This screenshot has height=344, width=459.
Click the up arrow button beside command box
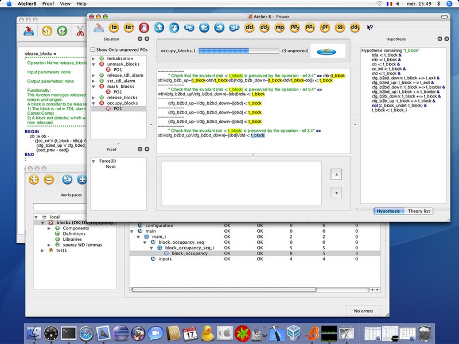(336, 174)
